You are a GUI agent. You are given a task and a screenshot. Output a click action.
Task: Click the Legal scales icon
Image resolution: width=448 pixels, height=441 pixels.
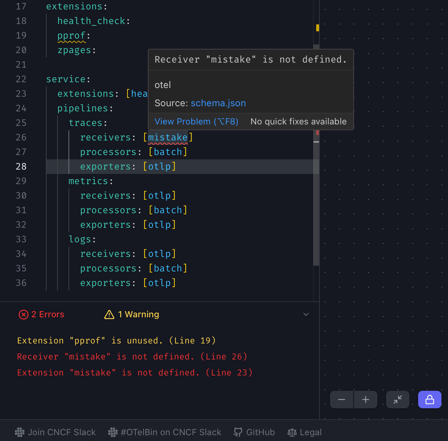[x=292, y=432]
